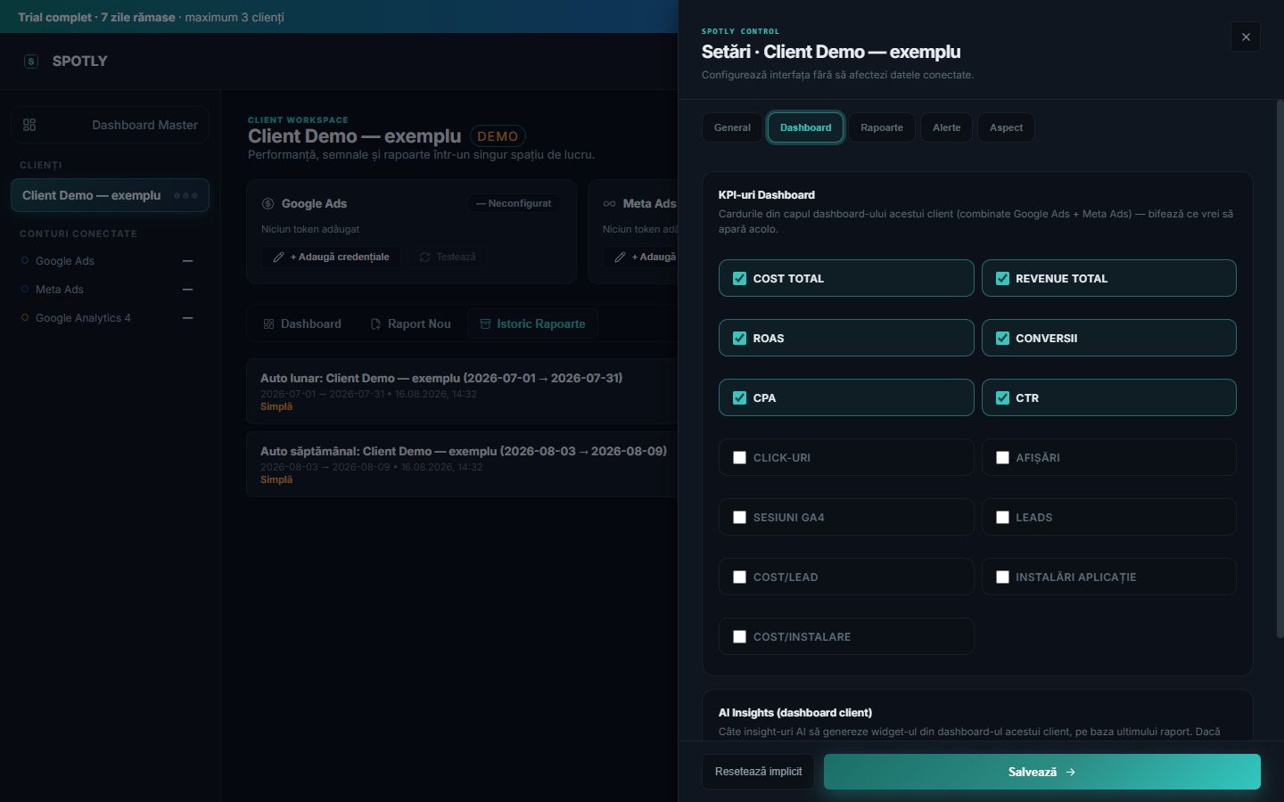Select the Istoric Rapoarte workspace tab
Viewport: 1284px width, 802px height.
[x=532, y=323]
